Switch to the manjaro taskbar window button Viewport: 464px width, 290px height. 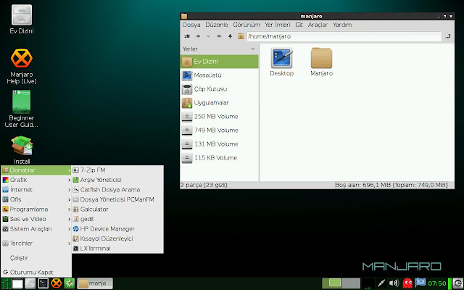point(95,283)
